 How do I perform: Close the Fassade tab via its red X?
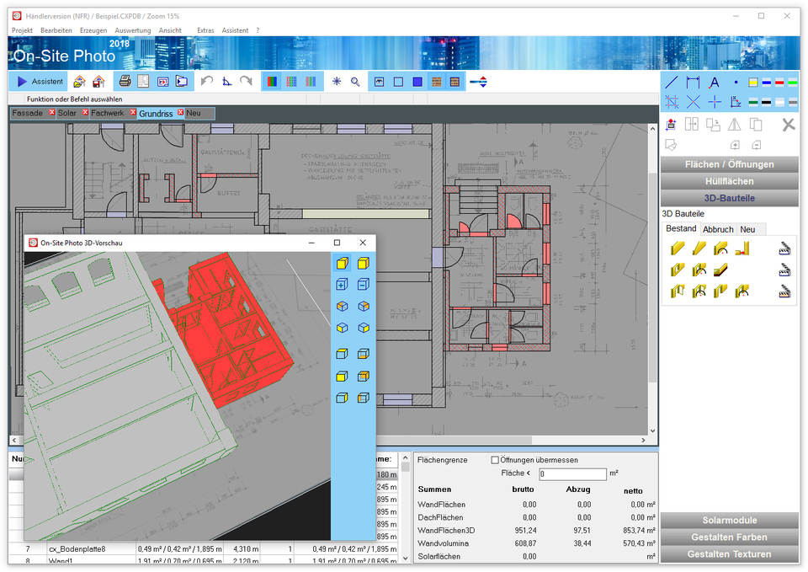point(51,113)
